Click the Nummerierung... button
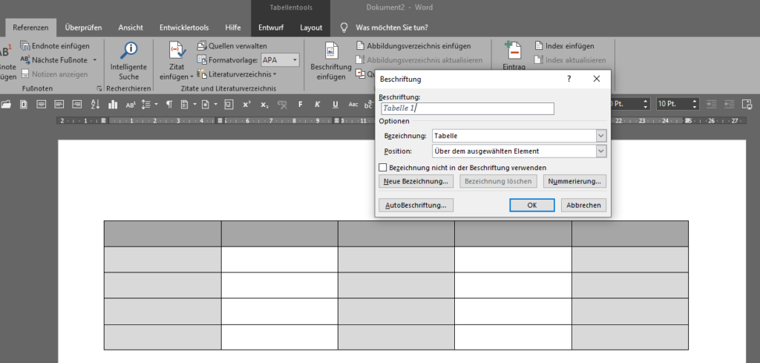Viewport: 760px width, 363px height. pos(576,181)
